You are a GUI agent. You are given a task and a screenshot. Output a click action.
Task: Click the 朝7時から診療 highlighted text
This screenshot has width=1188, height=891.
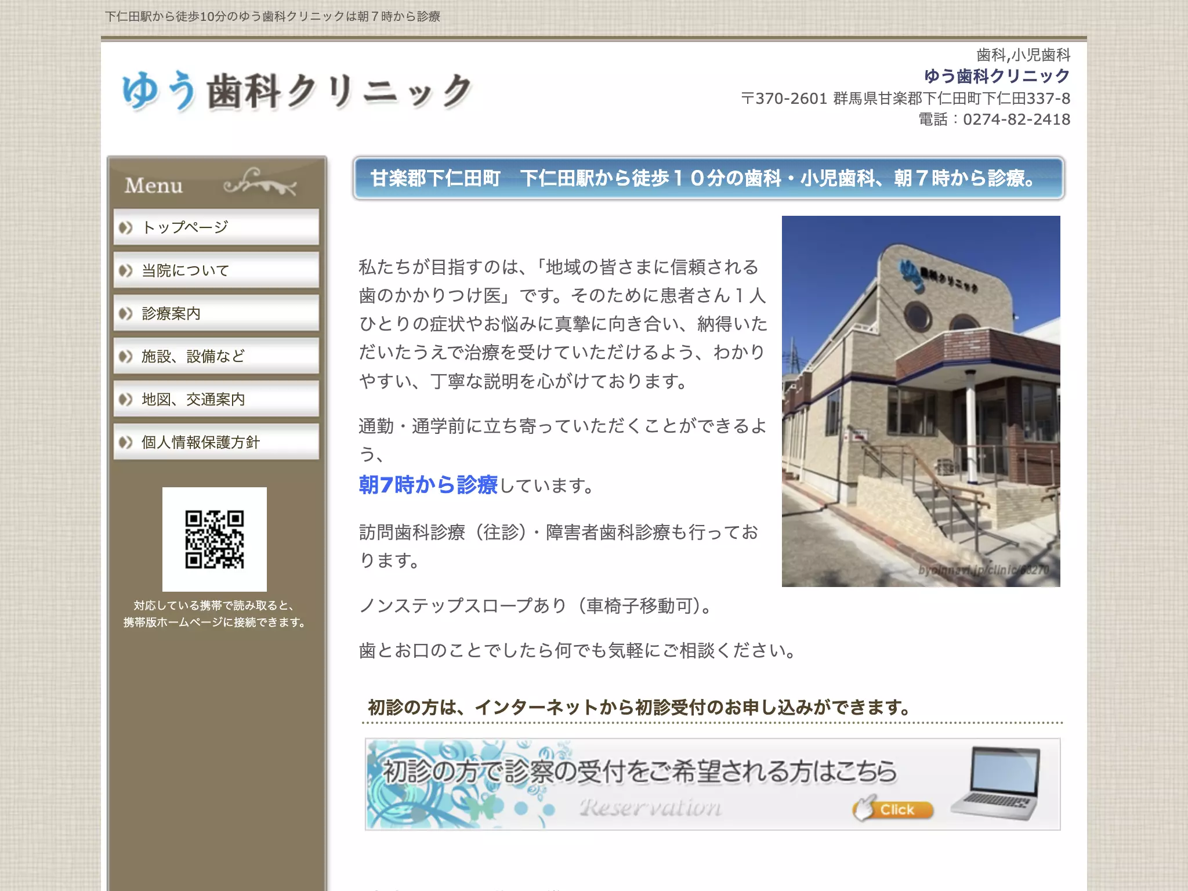428,484
